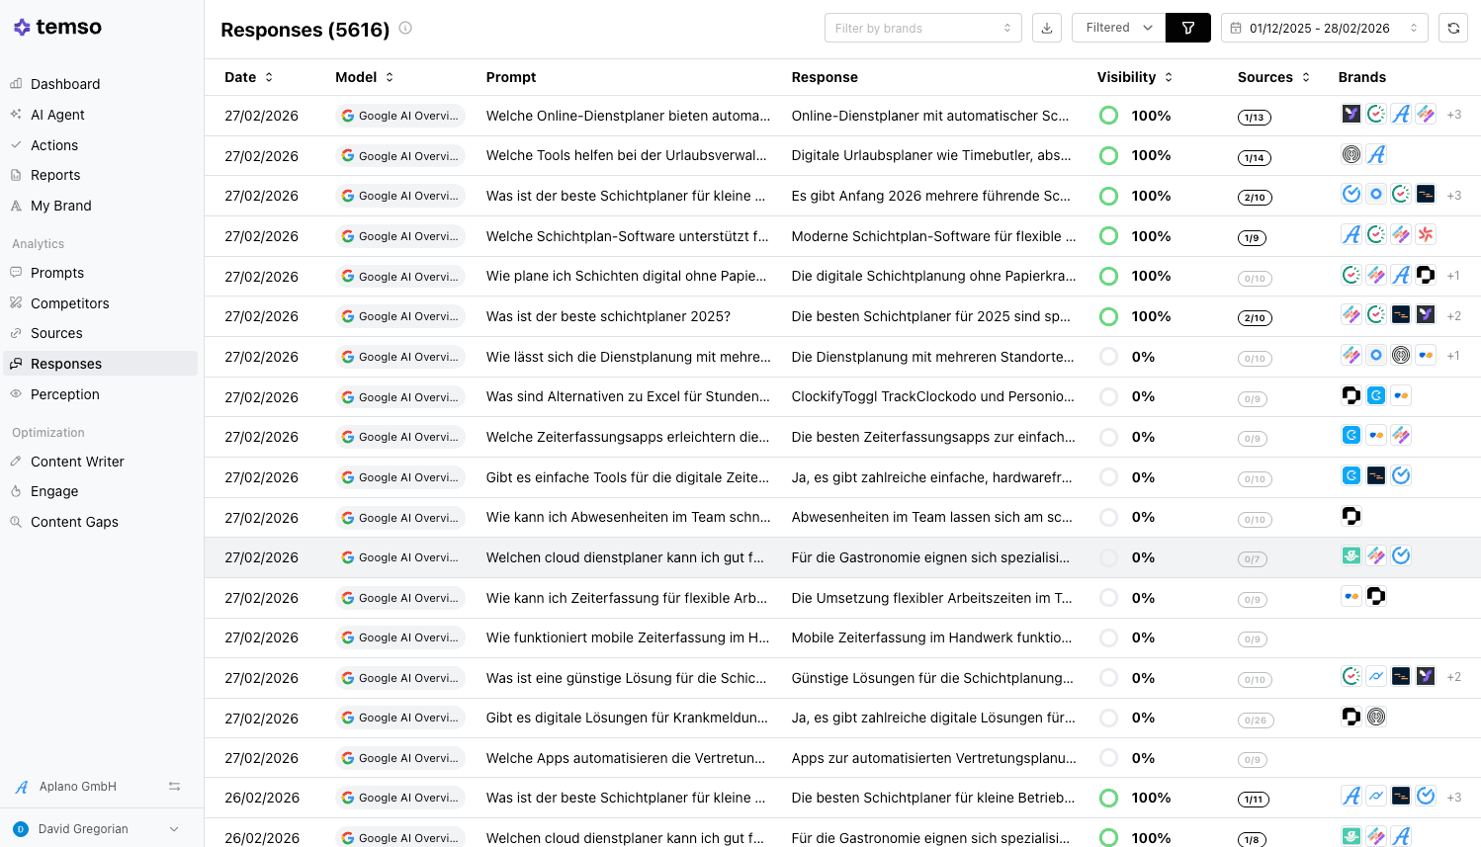Screen dimensions: 1481x847
Task: Open the Filter by brands dropdown
Action: (x=922, y=29)
